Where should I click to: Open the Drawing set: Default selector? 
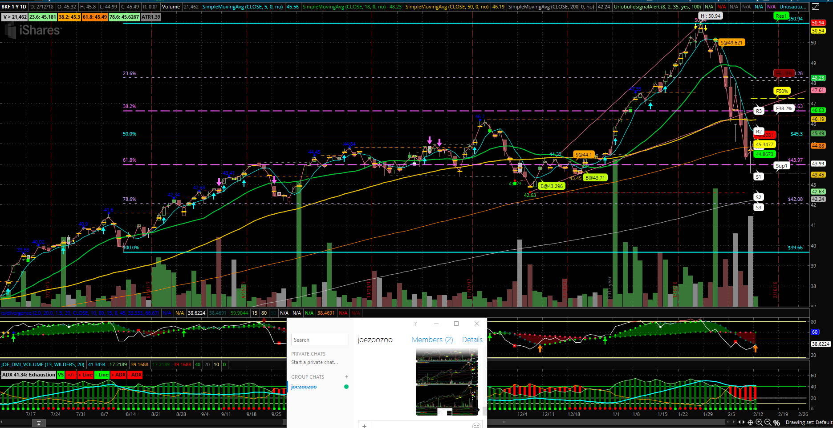(x=809, y=422)
